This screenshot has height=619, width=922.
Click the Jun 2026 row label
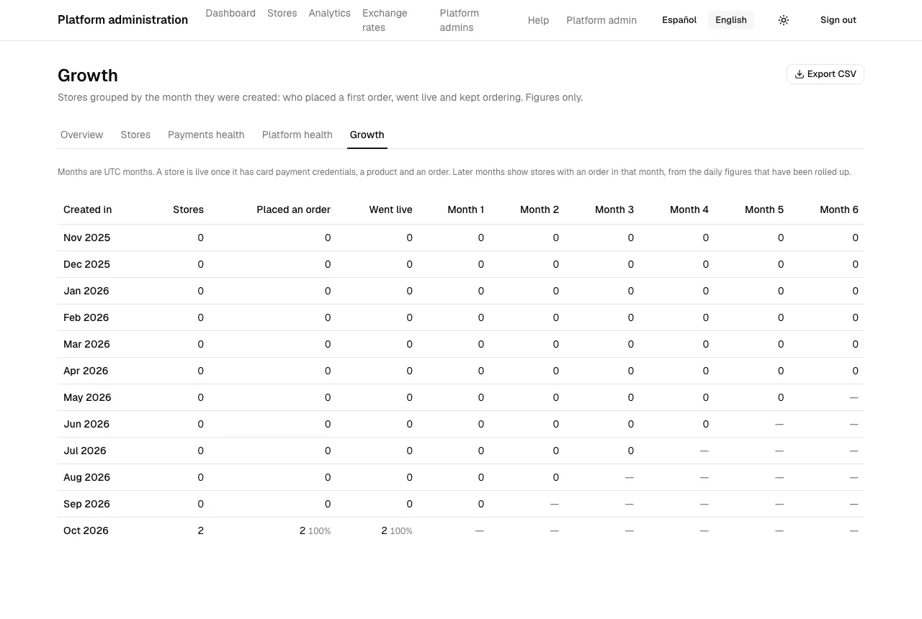pos(86,424)
